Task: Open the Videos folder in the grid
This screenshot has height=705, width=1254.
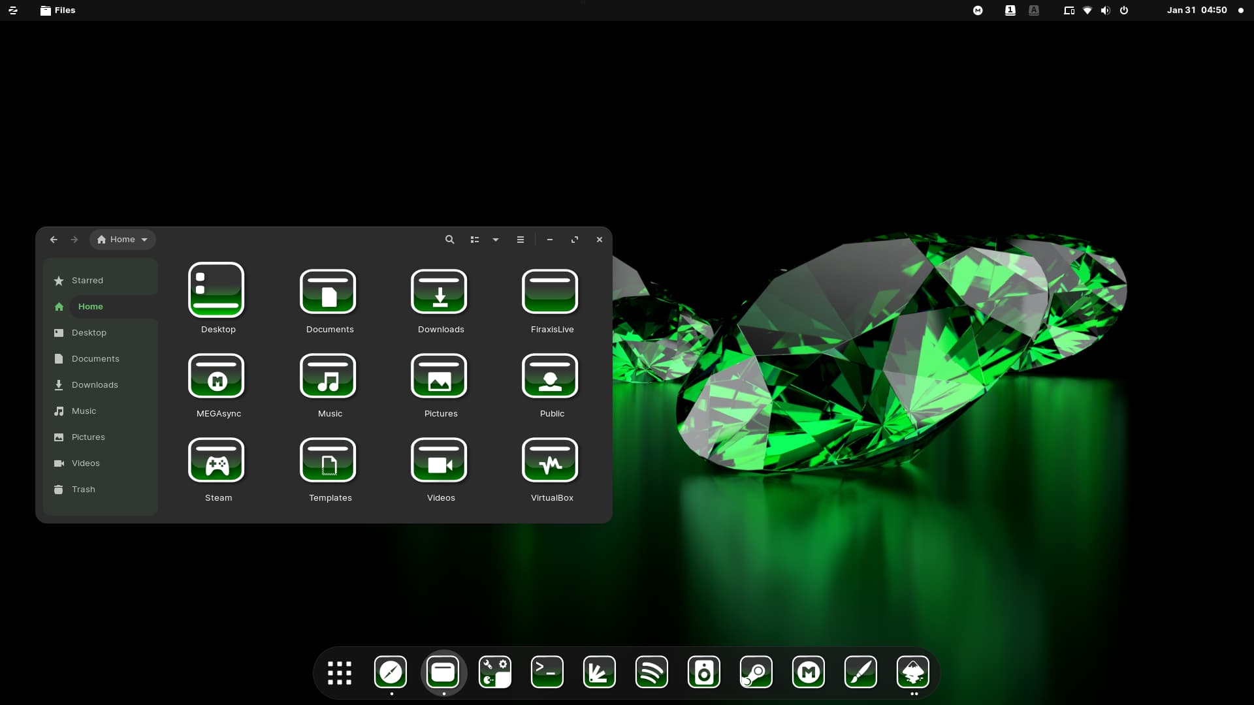Action: click(439, 460)
